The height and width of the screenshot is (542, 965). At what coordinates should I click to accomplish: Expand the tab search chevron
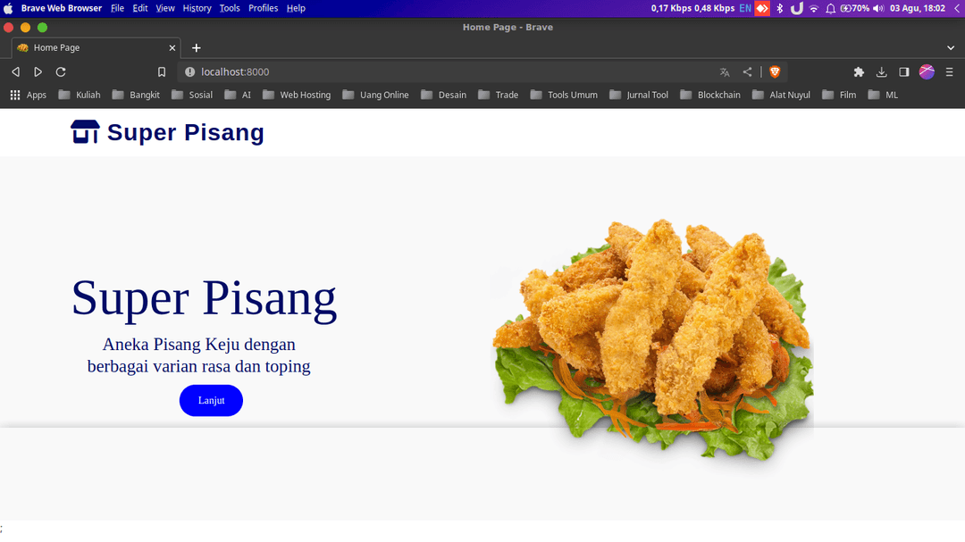[950, 48]
